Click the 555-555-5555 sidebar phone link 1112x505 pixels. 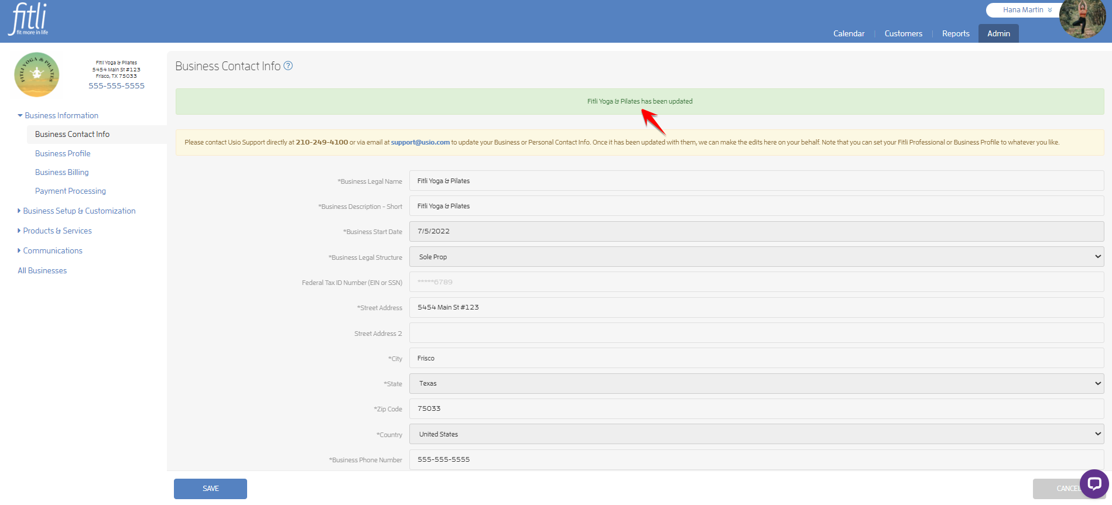point(117,85)
